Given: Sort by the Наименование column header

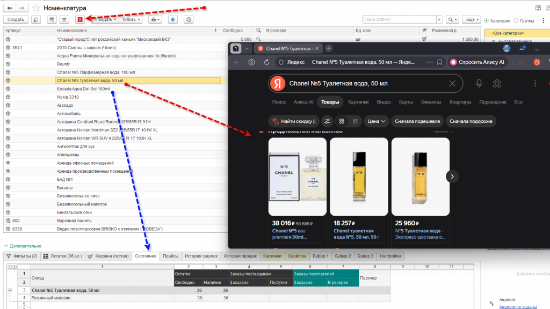Looking at the screenshot, I should coord(137,31).
